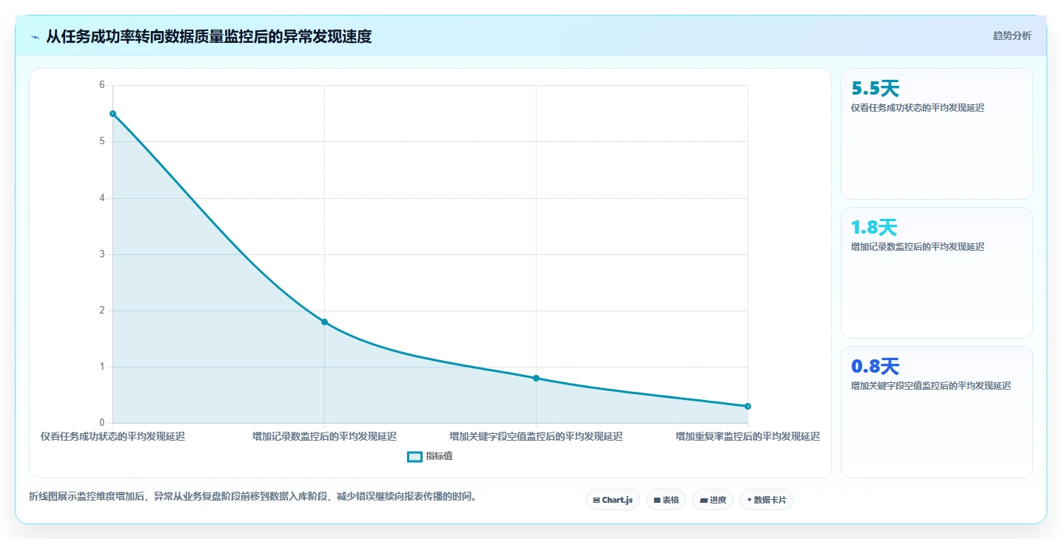This screenshot has height=539, width=1062.
Task: Click the chart title text
Action: [x=209, y=36]
